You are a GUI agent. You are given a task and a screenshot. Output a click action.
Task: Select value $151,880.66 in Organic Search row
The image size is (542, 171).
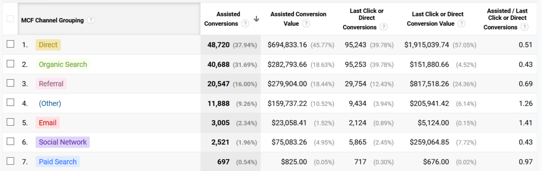click(x=429, y=65)
